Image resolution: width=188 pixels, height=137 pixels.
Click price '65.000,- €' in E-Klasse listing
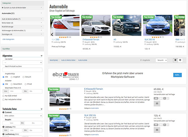pyautogui.click(x=158, y=89)
